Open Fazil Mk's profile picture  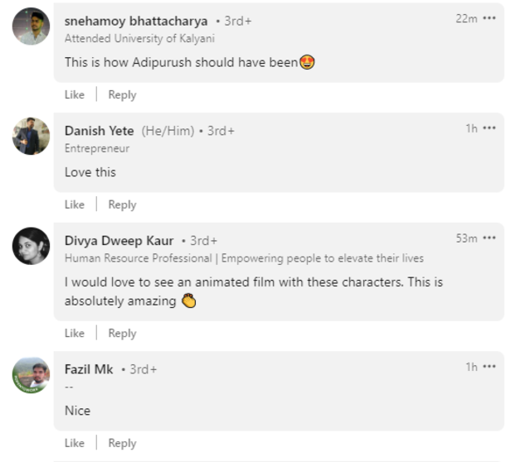click(31, 375)
